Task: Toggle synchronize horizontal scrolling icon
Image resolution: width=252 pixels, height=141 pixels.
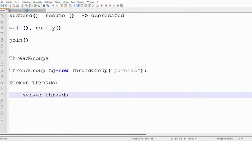Action: point(66,5)
